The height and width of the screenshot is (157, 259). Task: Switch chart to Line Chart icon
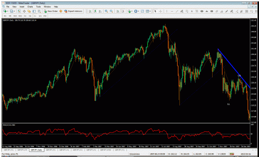(100, 11)
